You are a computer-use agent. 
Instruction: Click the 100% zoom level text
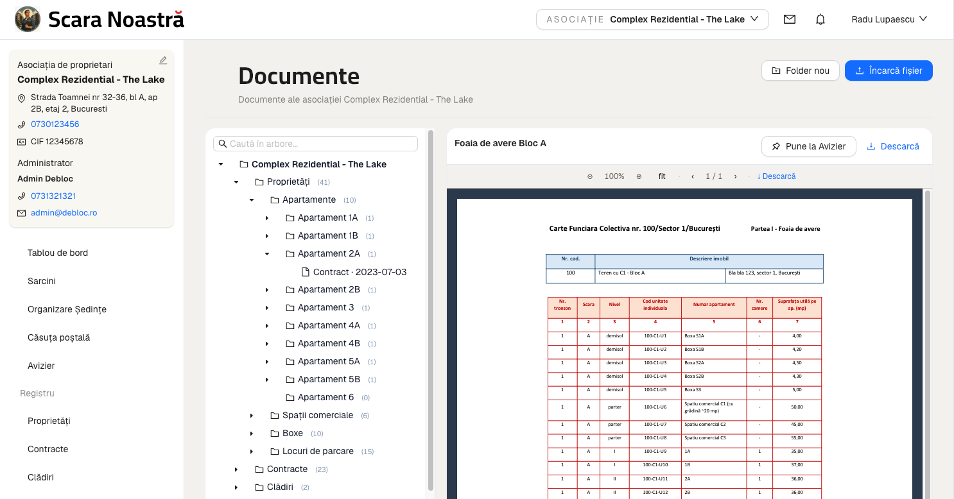614,176
